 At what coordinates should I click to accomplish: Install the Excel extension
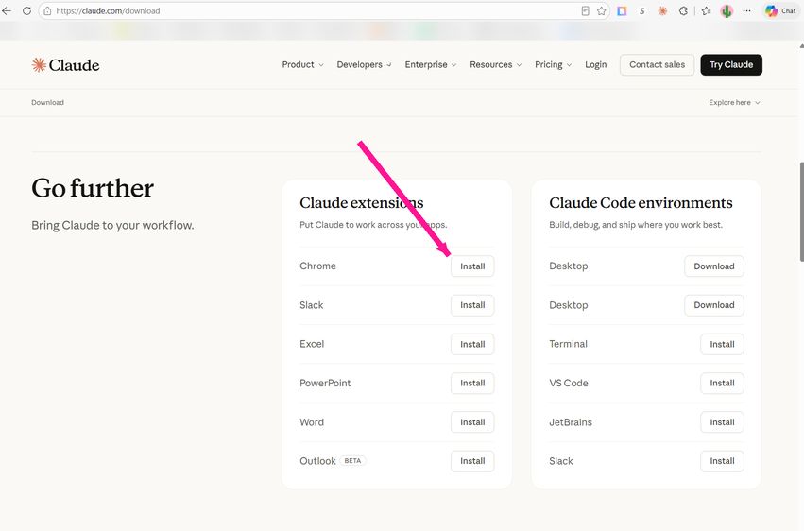[x=472, y=344]
